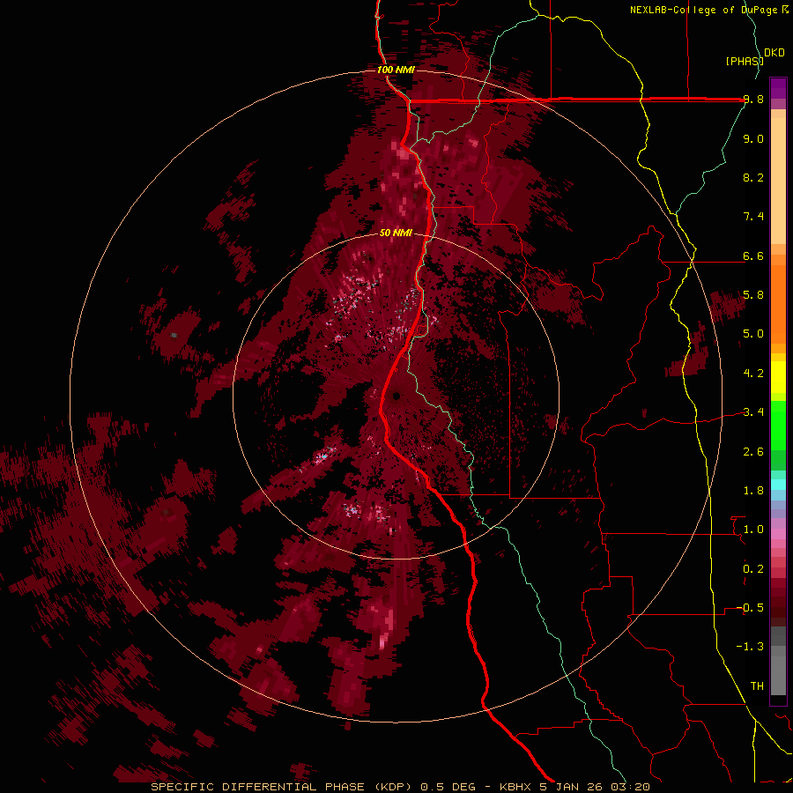This screenshot has height=793, width=793.
Task: Click the 5.0 scale value
Action: point(753,334)
